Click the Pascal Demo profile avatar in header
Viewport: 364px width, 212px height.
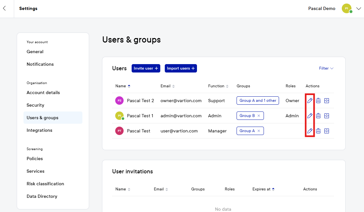click(347, 8)
